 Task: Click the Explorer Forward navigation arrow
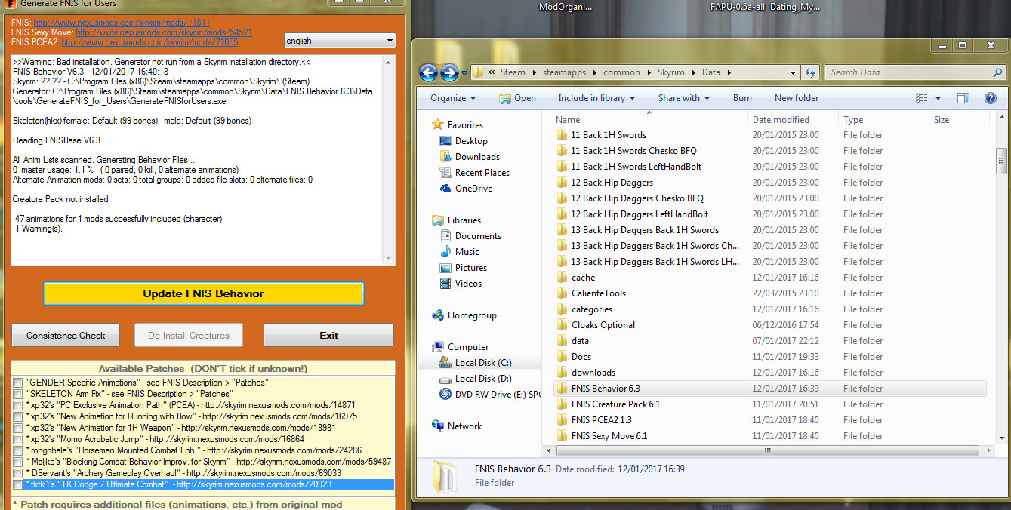pyautogui.click(x=449, y=73)
